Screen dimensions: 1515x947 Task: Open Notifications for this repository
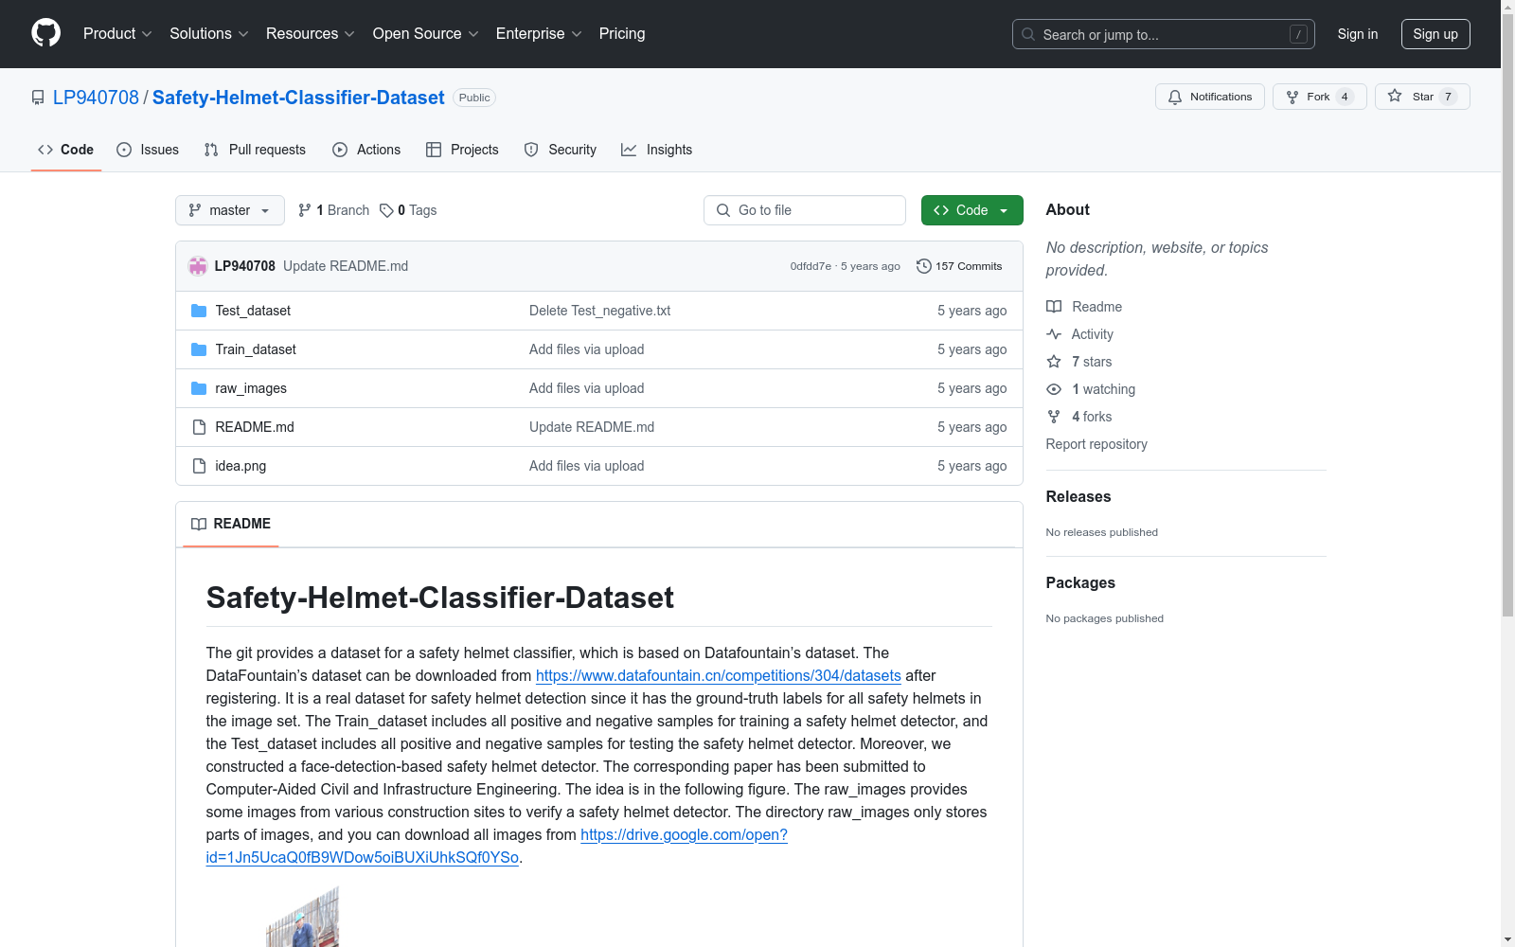(x=1210, y=97)
